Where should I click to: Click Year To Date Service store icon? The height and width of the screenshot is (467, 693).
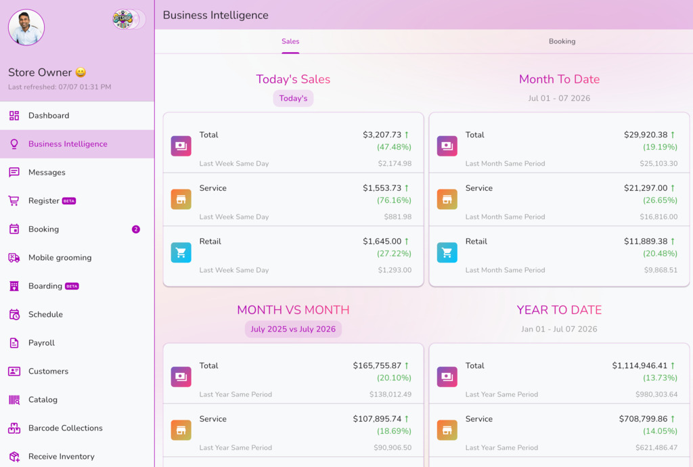tap(447, 430)
